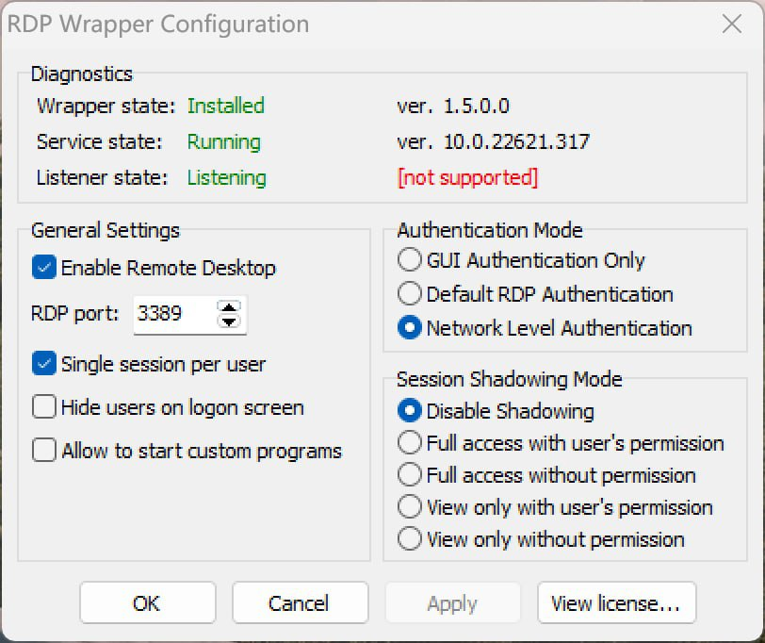The width and height of the screenshot is (765, 643).
Task: Enable the Remote Desktop checkbox
Action: point(42,269)
